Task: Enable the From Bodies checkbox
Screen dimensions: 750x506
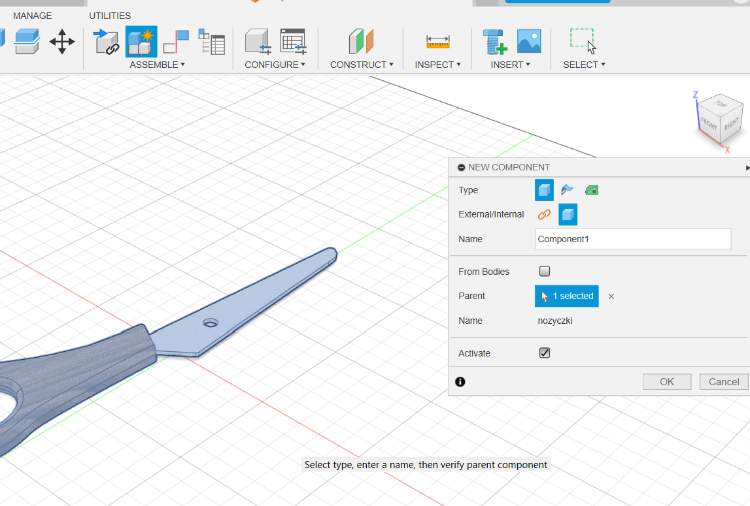Action: point(545,272)
